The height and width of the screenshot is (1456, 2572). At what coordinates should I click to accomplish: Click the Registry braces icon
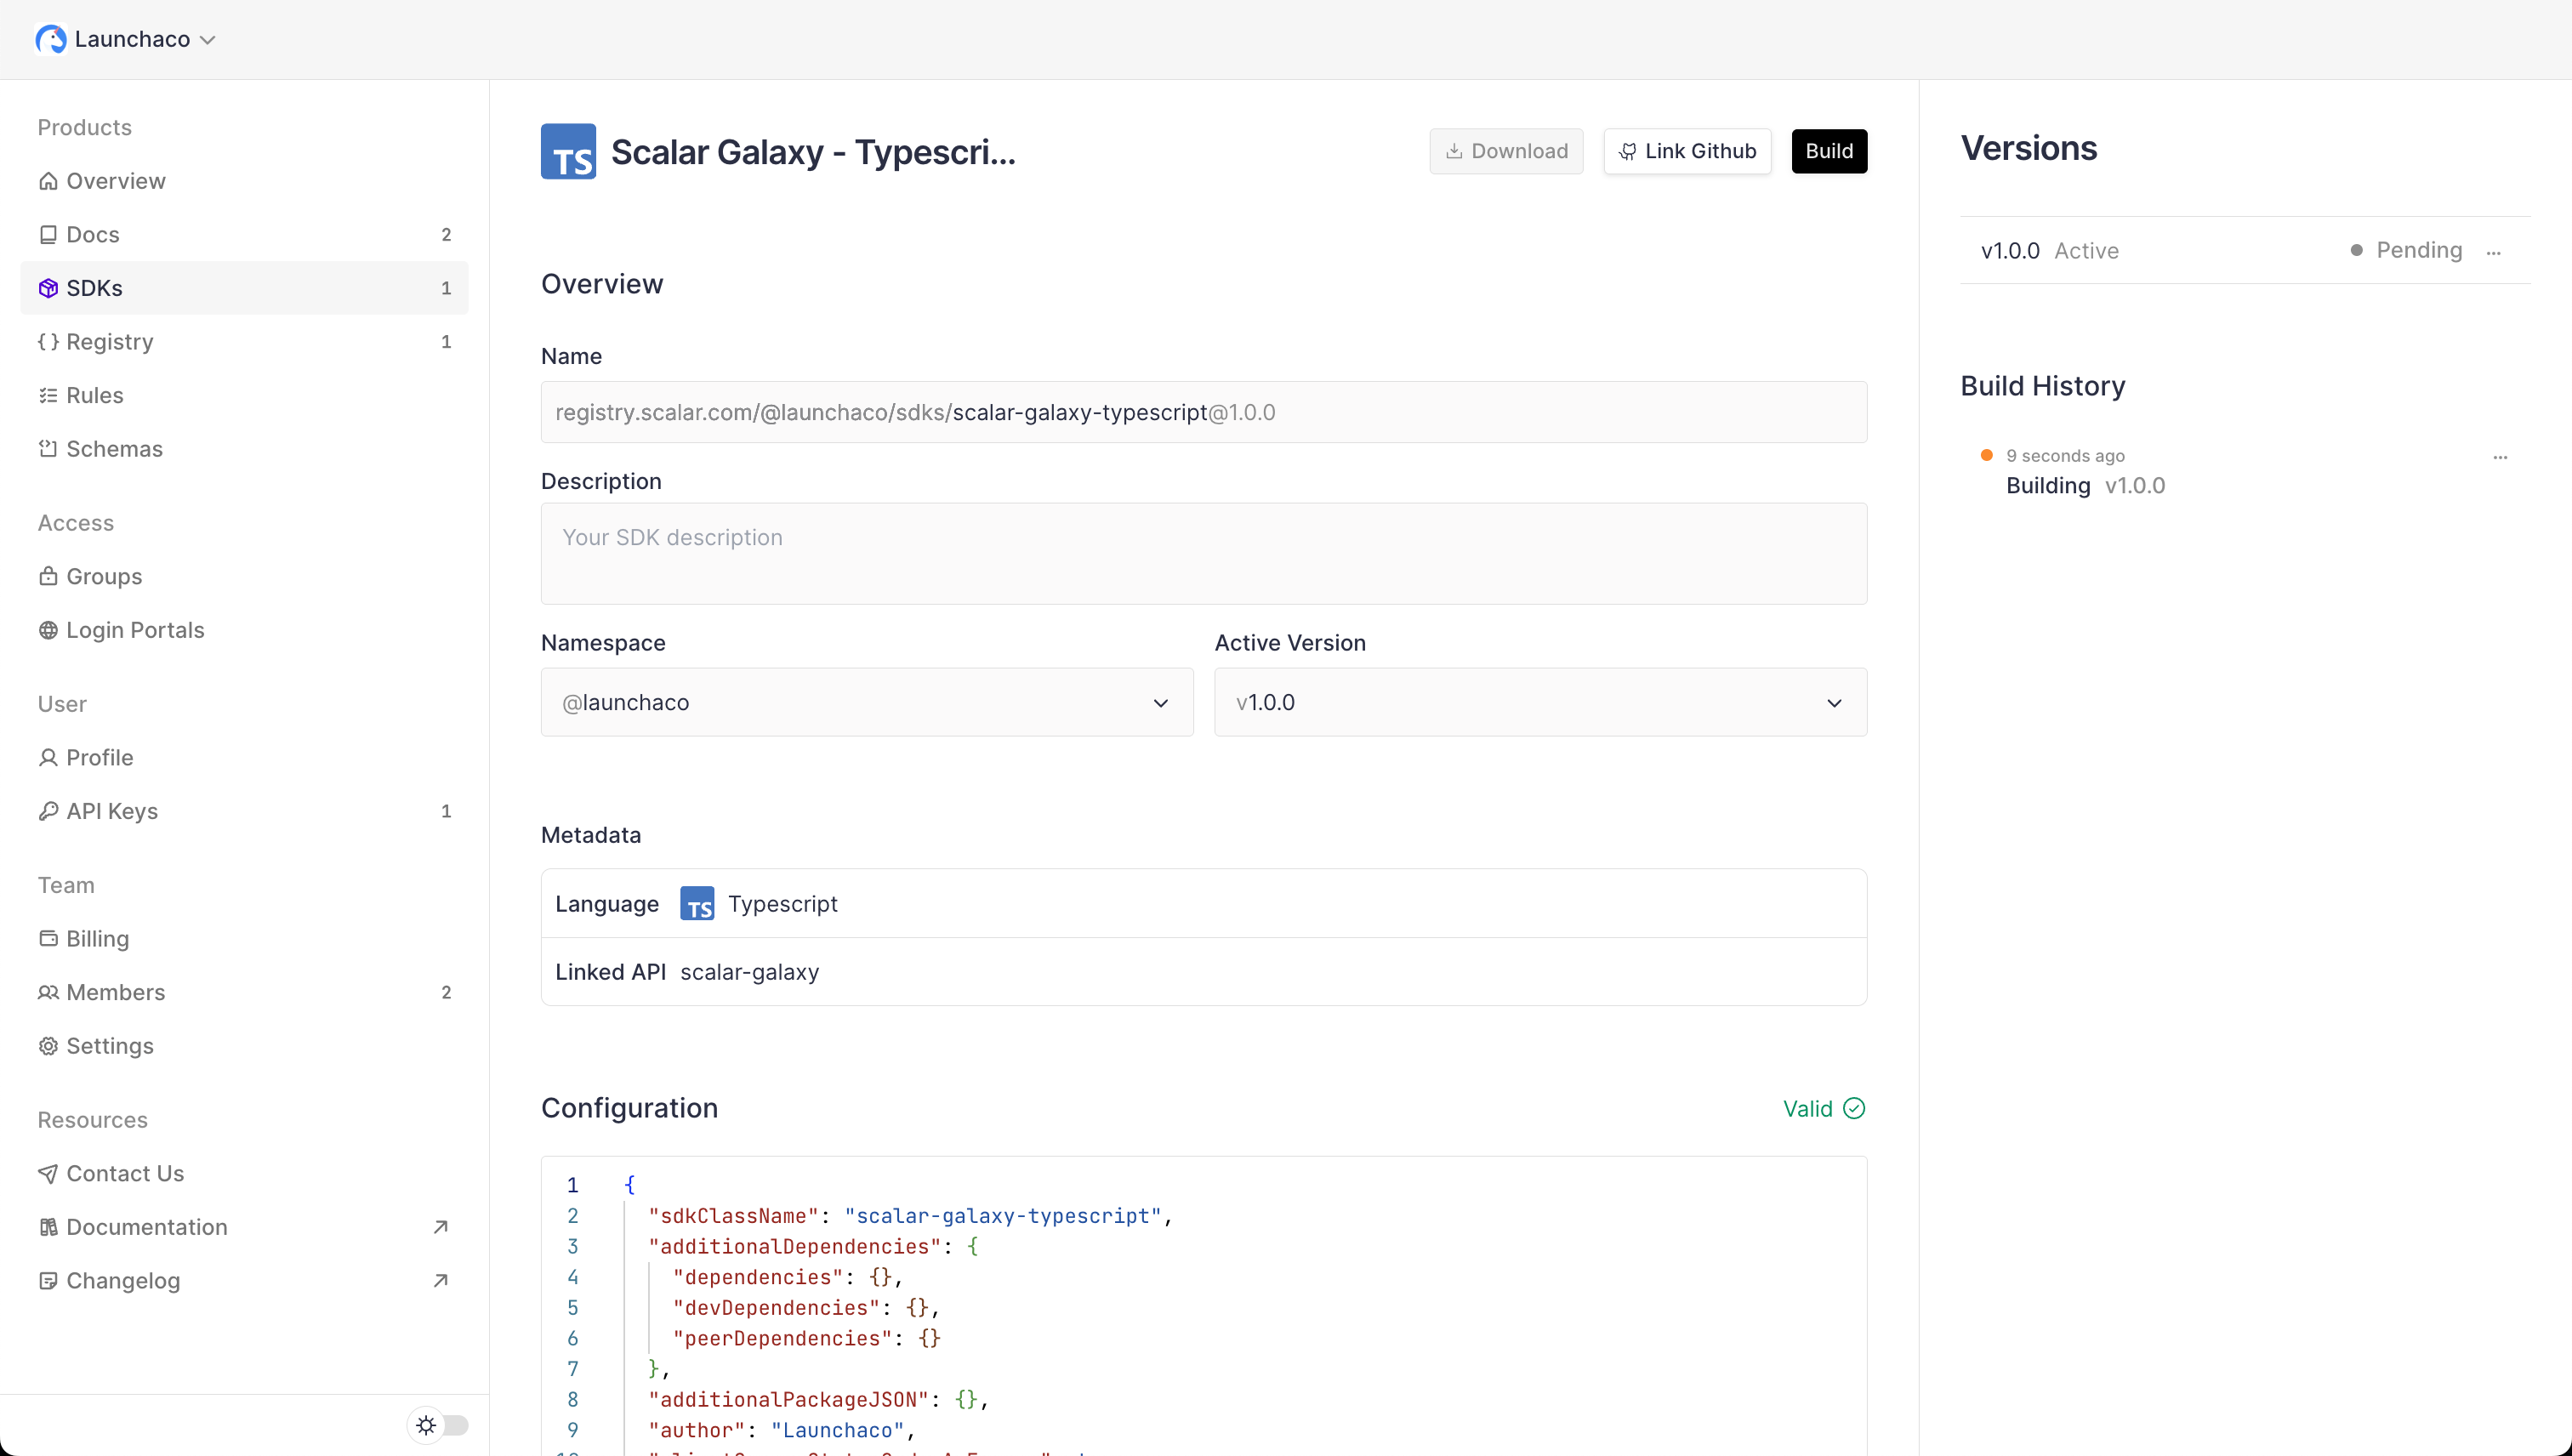click(48, 341)
